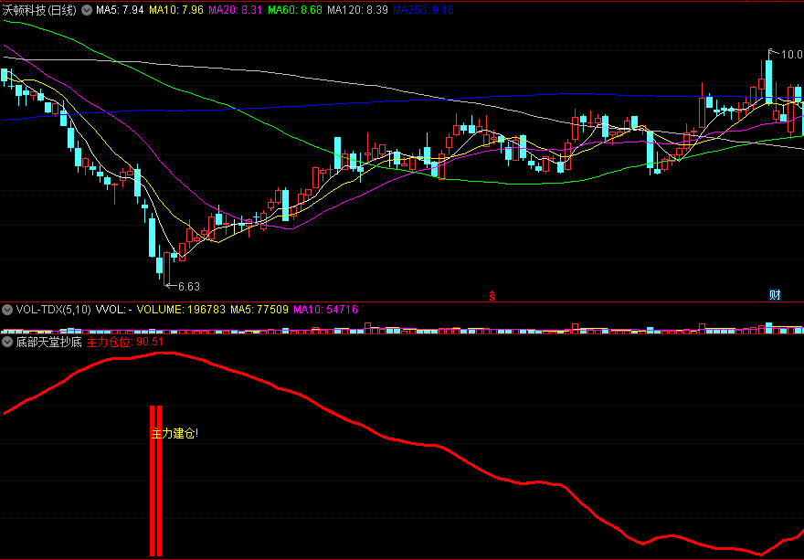Click VOLUME: 196783 value
804x560 pixels.
tap(181, 309)
